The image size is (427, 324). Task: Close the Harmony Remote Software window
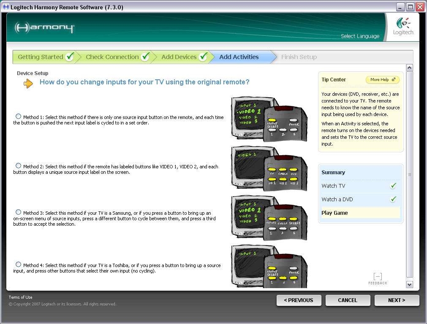tap(420, 7)
